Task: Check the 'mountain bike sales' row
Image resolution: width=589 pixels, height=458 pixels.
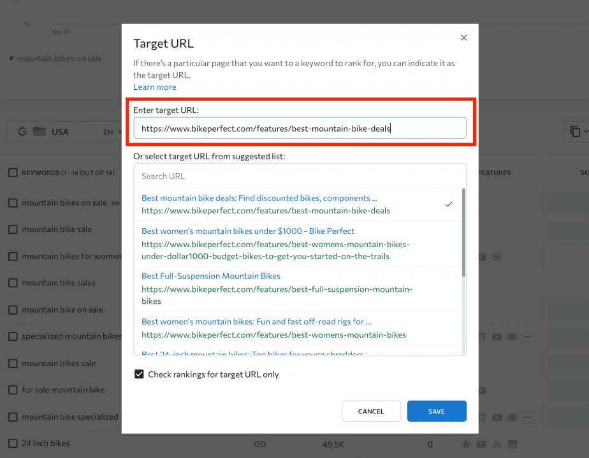Action: pyautogui.click(x=13, y=283)
